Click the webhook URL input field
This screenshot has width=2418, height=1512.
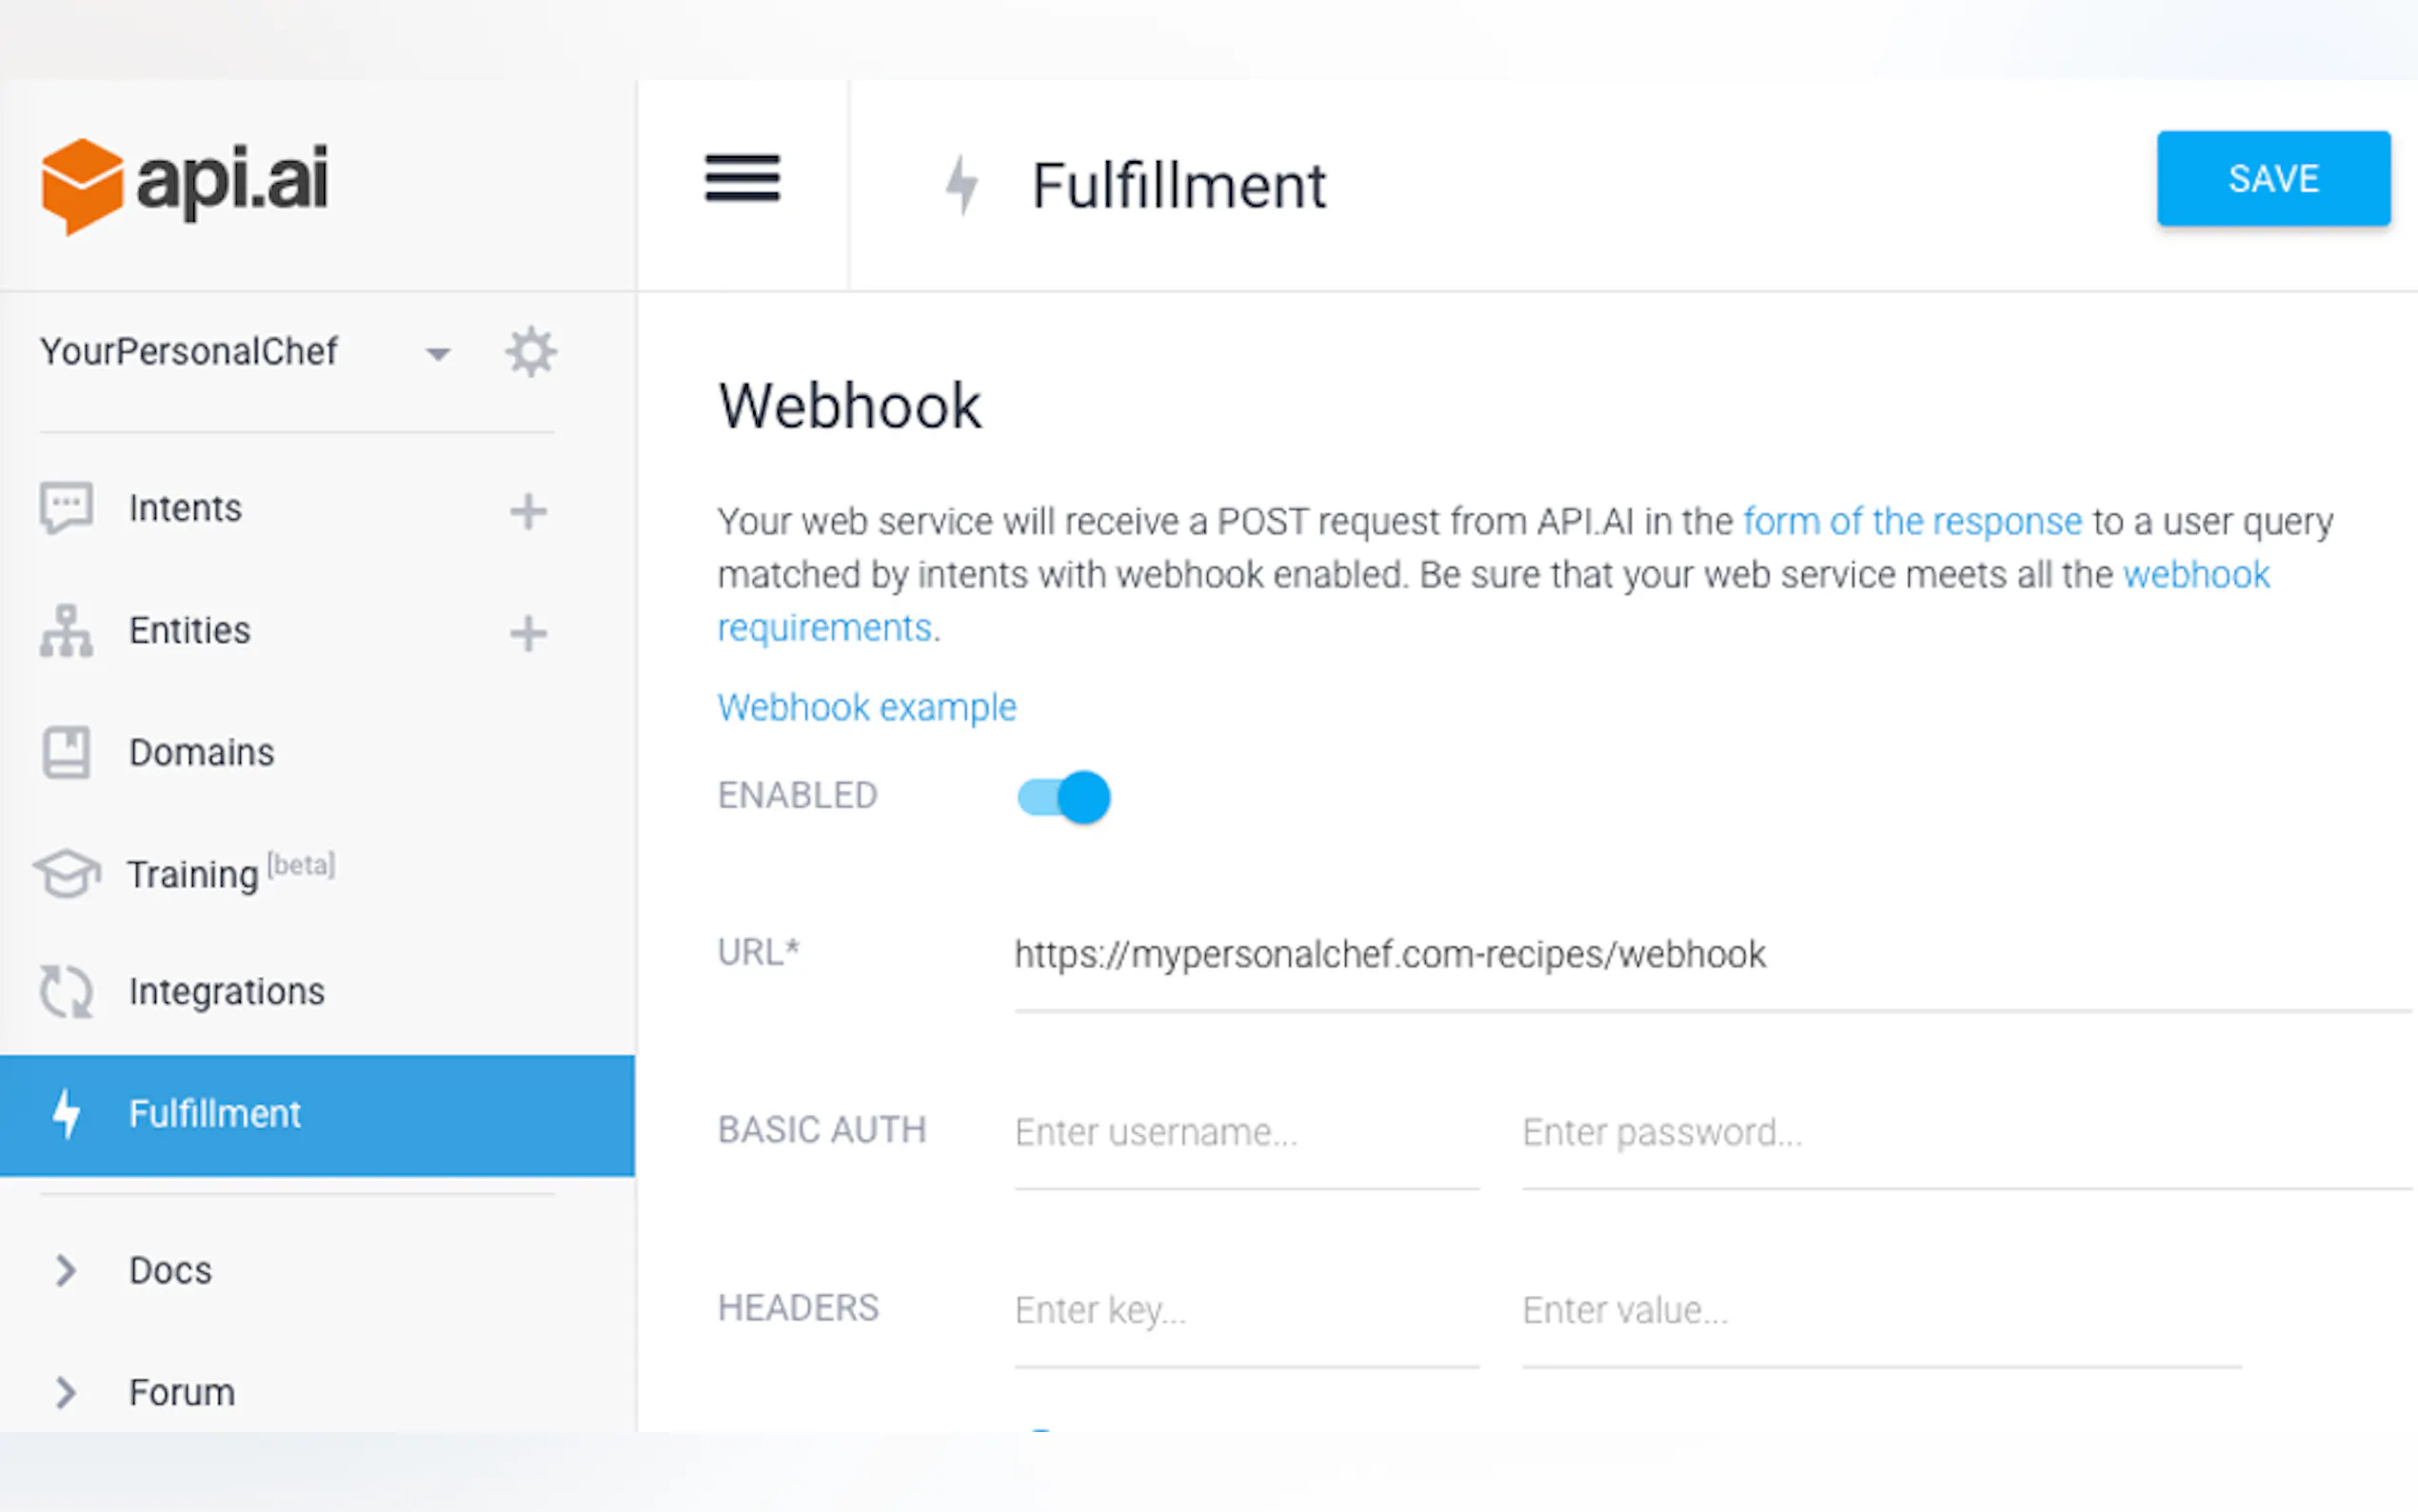(1699, 955)
